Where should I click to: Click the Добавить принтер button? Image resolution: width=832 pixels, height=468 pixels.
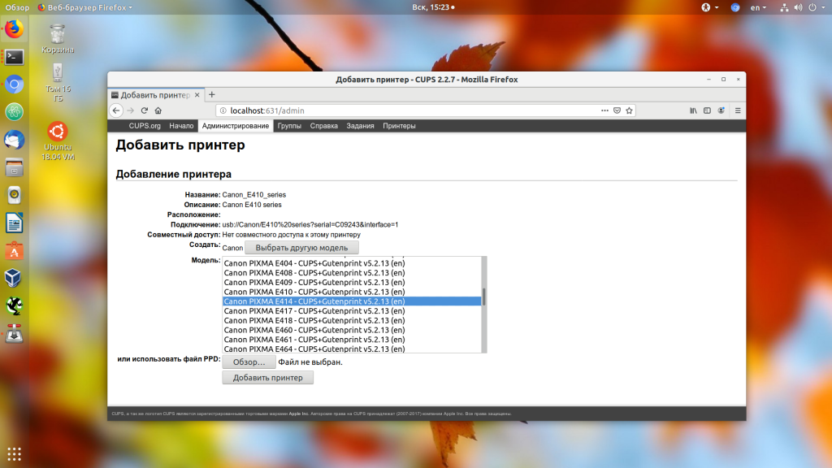[x=267, y=378]
